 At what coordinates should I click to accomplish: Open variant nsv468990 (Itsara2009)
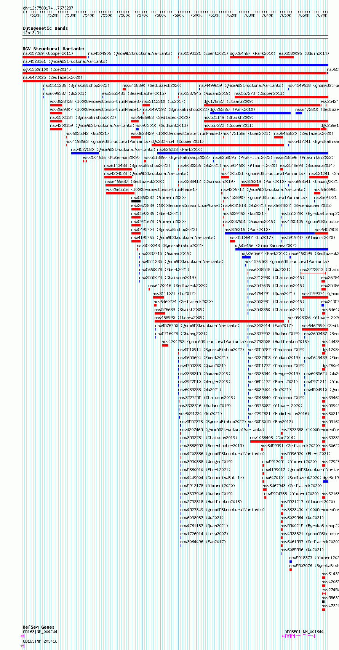pos(179,318)
